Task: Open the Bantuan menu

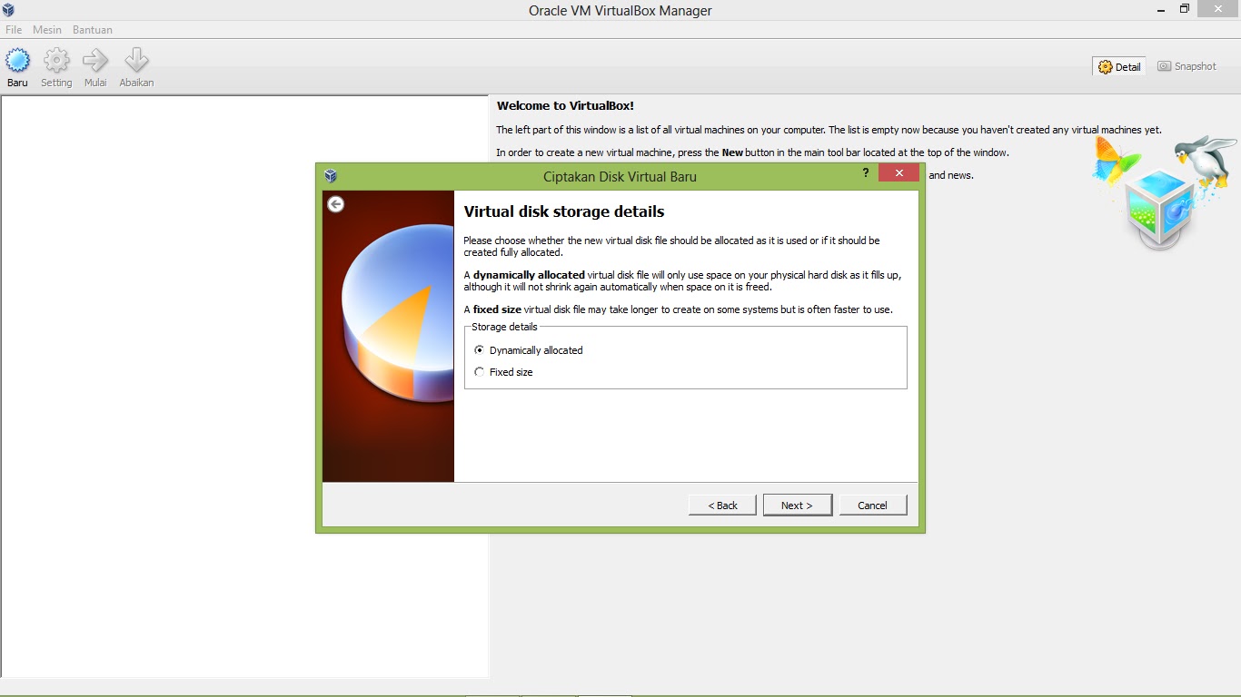Action: click(x=93, y=30)
